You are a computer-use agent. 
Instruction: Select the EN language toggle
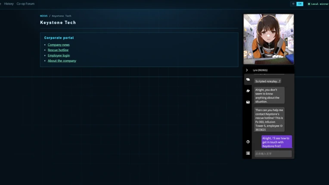(x=300, y=4)
